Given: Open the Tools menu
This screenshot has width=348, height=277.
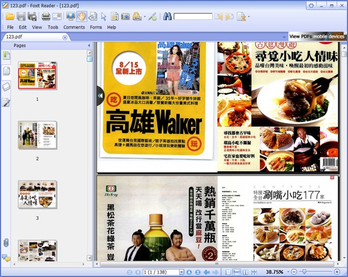Looking at the screenshot, I should (x=53, y=27).
